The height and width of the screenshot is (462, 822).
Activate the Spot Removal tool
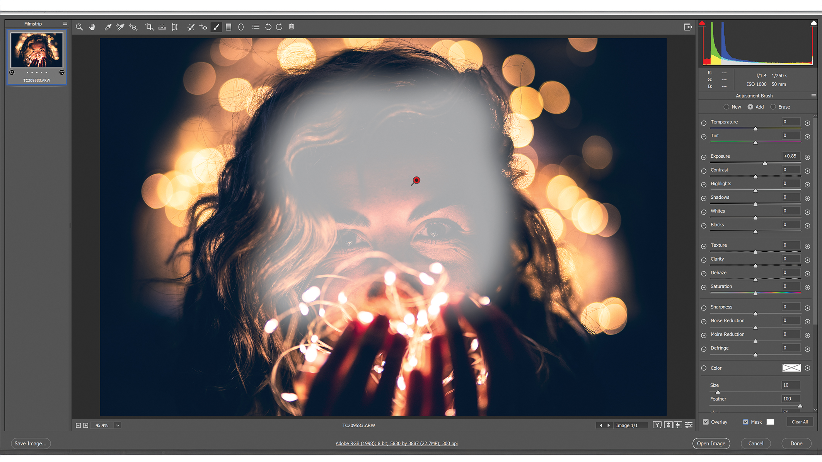(x=191, y=27)
